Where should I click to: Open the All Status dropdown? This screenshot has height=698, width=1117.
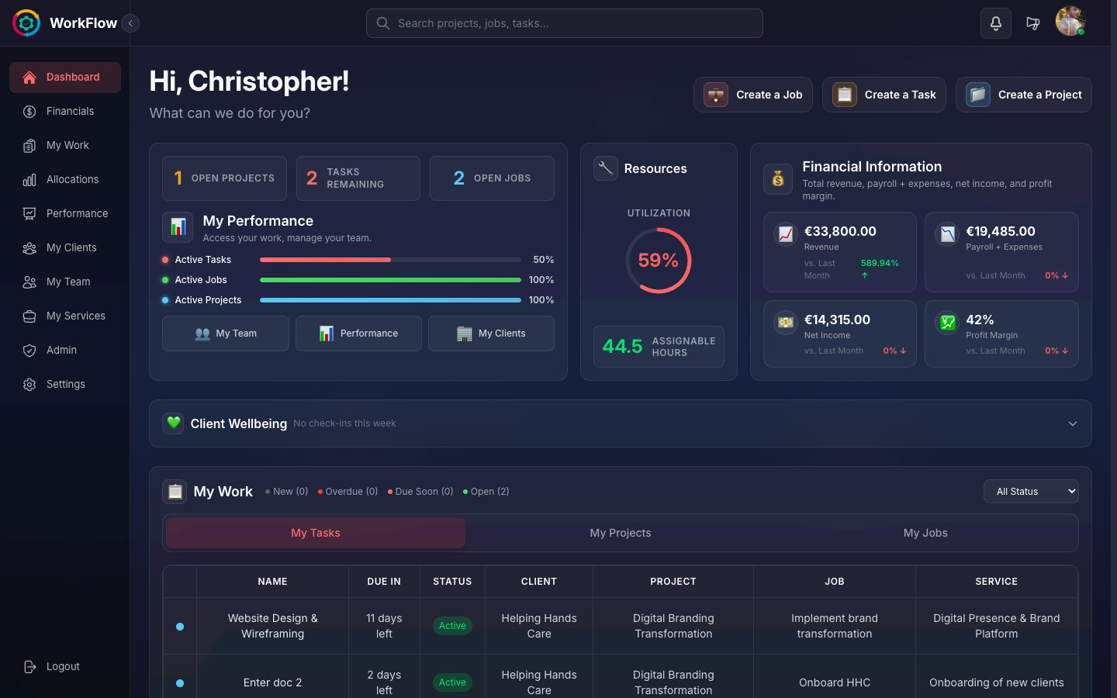(1031, 491)
